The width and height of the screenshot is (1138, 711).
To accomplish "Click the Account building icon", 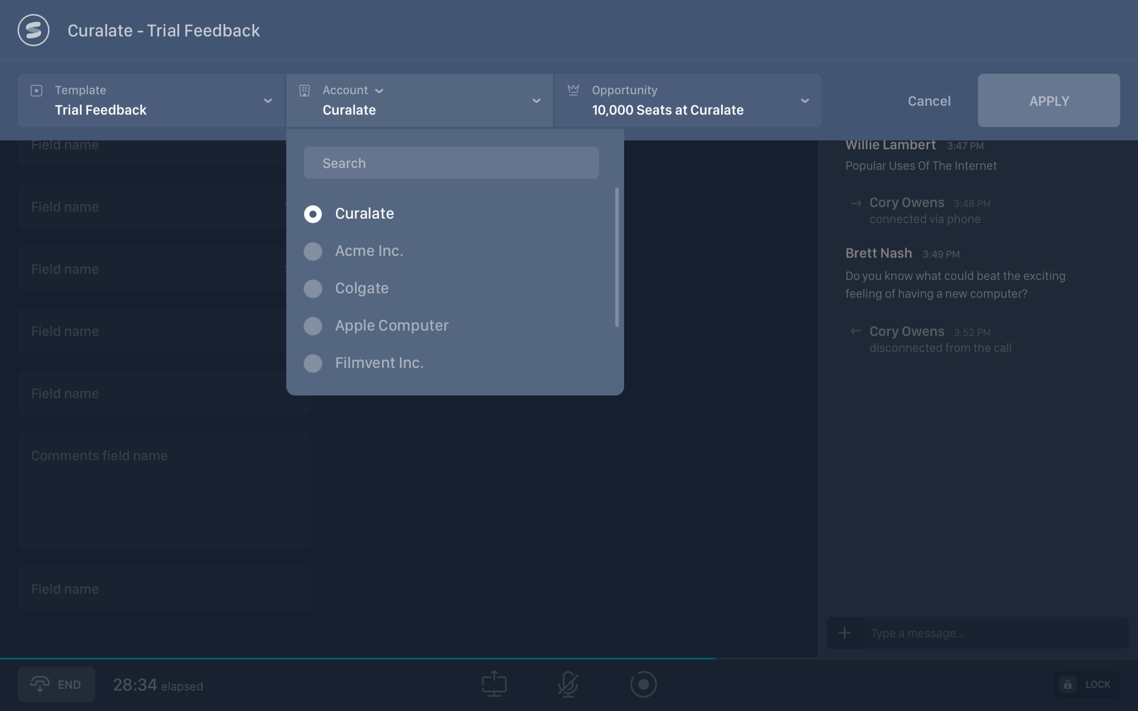I will point(305,90).
